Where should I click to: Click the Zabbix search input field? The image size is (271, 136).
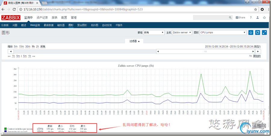pyautogui.click(x=211, y=17)
